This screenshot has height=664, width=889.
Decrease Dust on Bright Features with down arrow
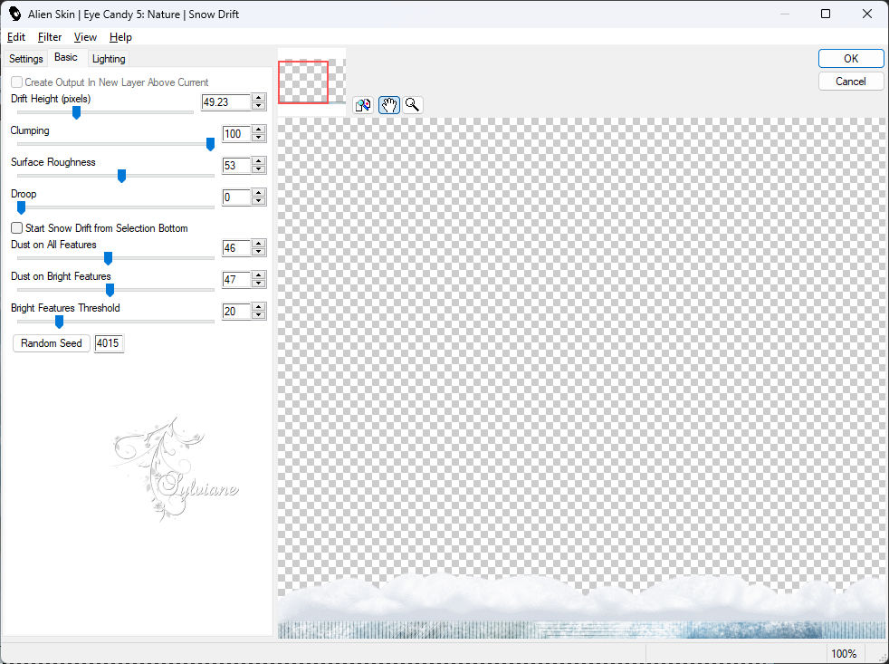point(259,284)
